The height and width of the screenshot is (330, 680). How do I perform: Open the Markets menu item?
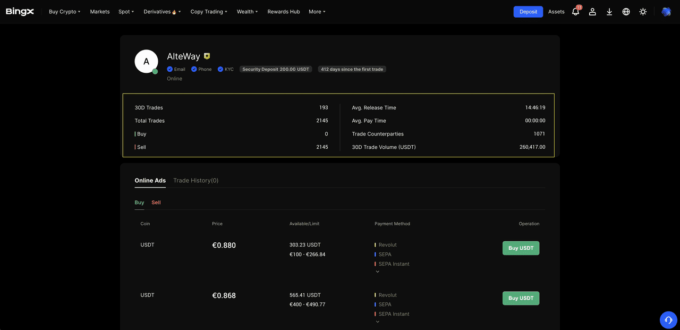(x=100, y=12)
